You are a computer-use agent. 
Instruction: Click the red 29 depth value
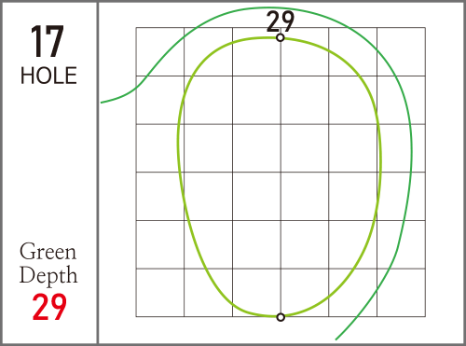pyautogui.click(x=49, y=307)
